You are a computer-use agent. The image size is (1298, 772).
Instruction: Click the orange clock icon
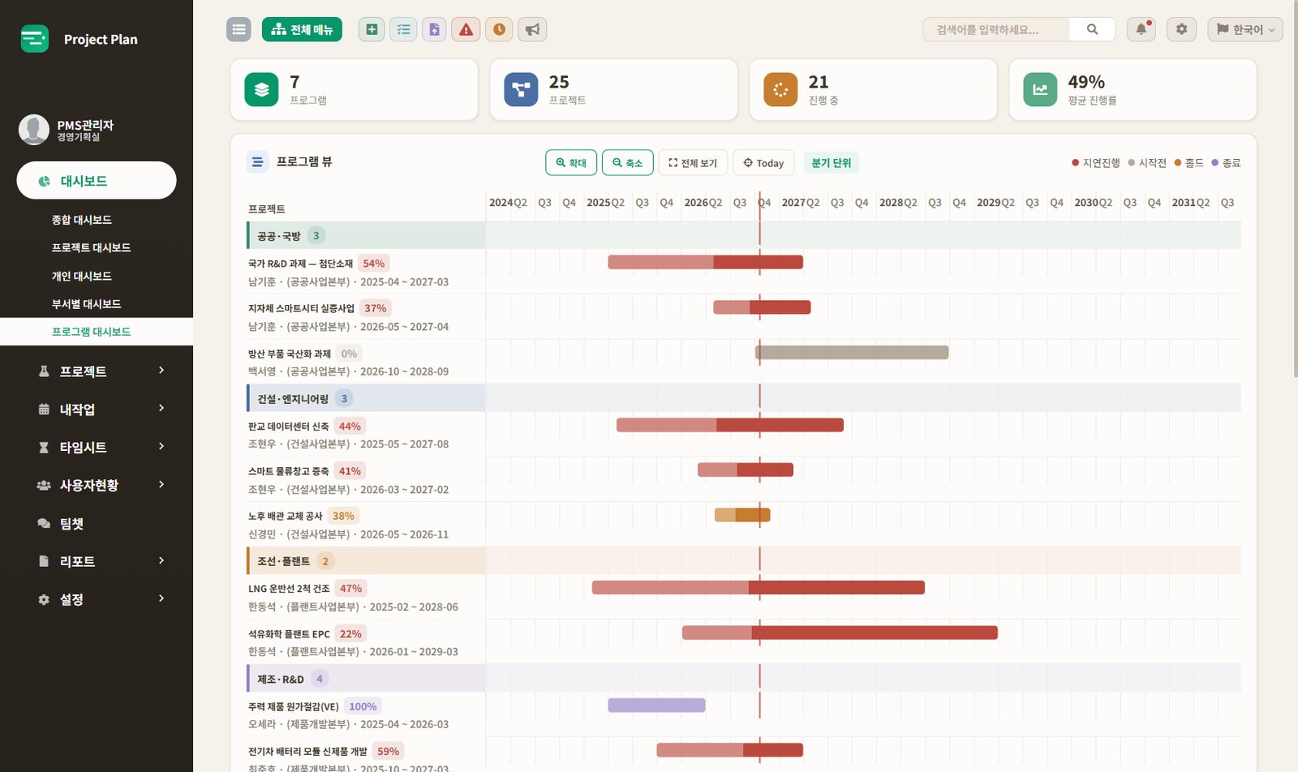click(499, 29)
